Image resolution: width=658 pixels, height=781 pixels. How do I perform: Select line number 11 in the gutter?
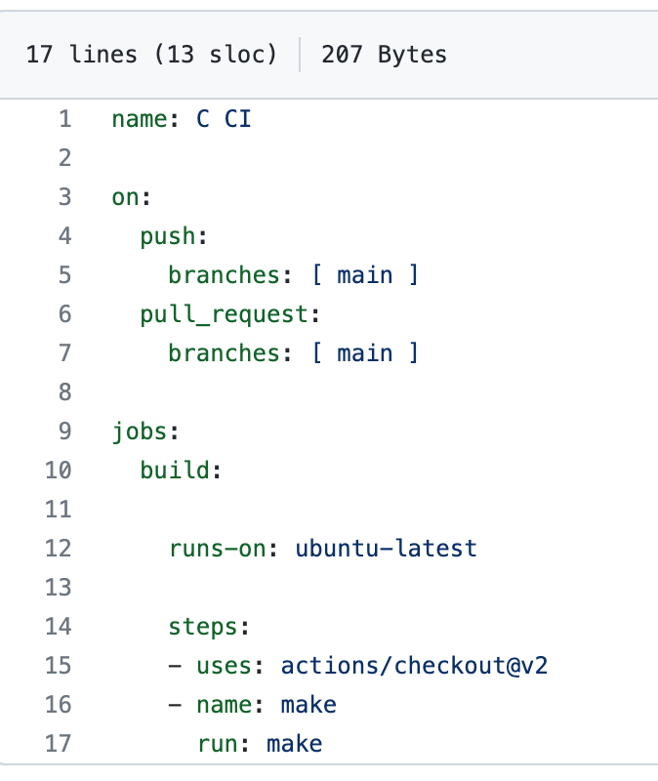59,510
